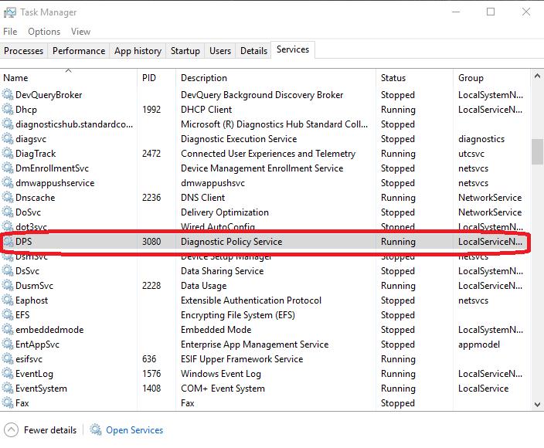Click Extensible Authentication Protocol description

(251, 300)
